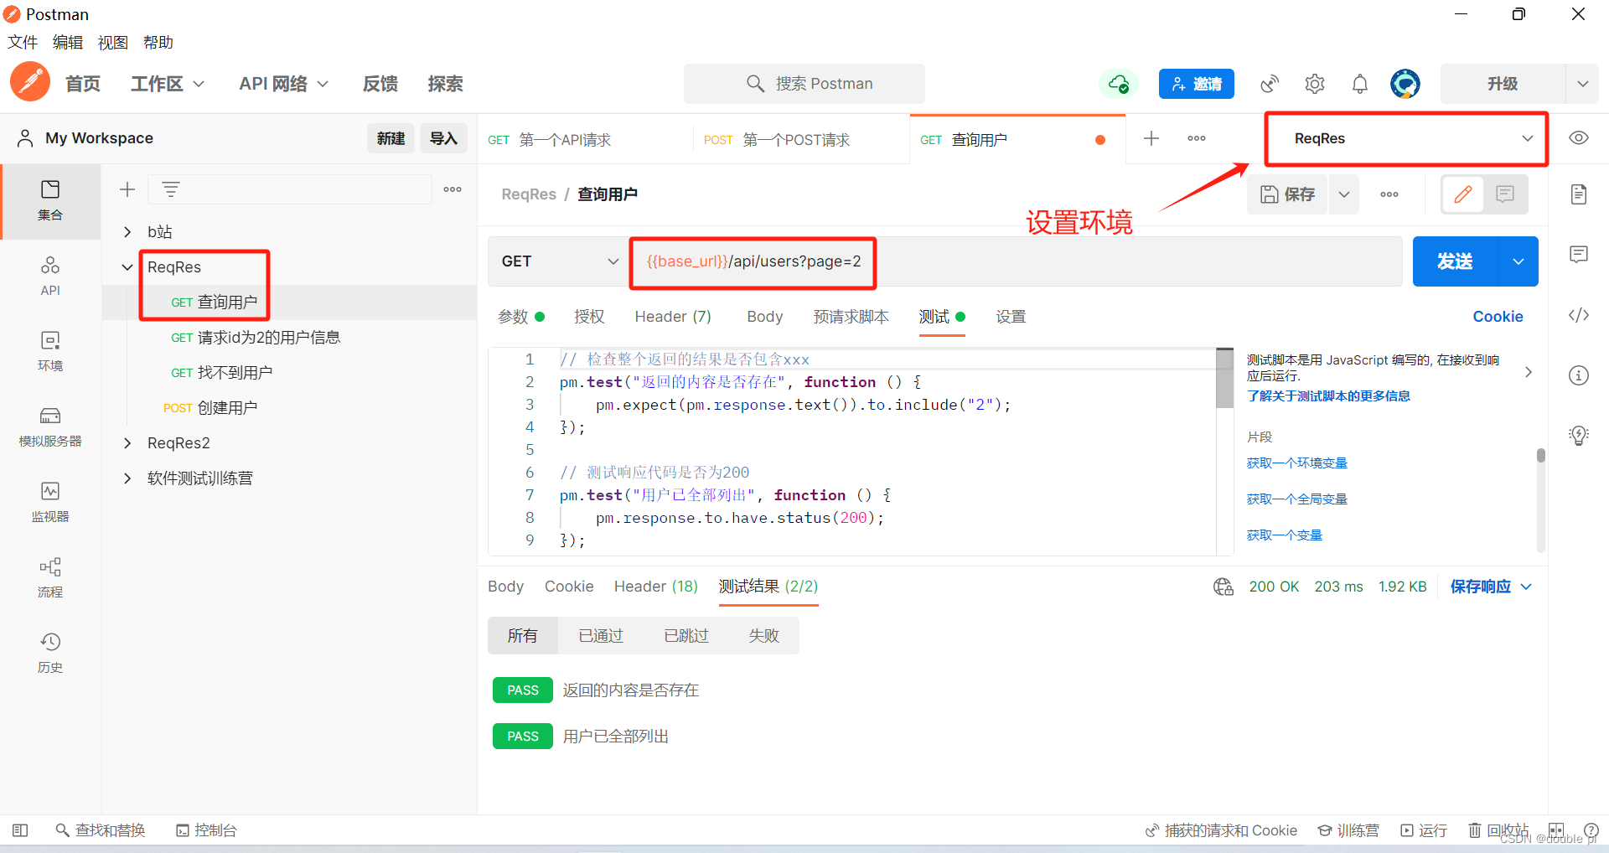Screen dimensions: 1609x853
Task: Open the Send button dropdown arrow
Action: coord(1518,261)
